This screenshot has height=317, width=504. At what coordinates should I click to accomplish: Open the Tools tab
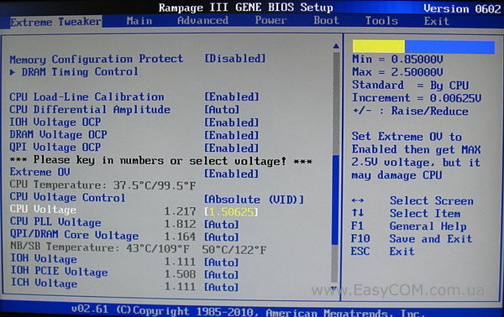coord(381,21)
